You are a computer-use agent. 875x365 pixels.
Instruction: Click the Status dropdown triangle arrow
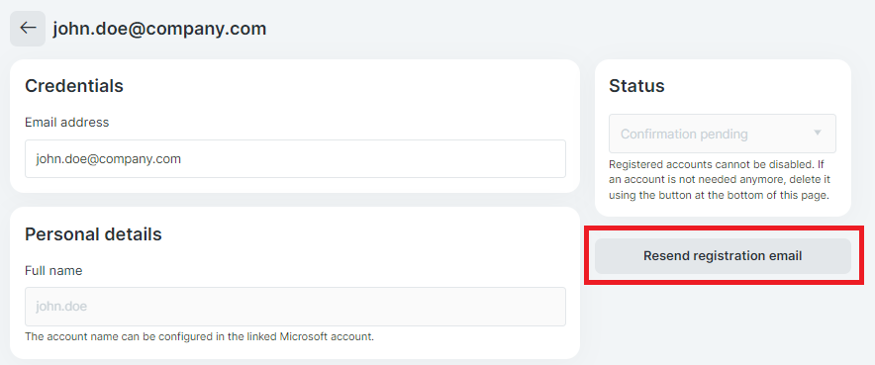818,133
